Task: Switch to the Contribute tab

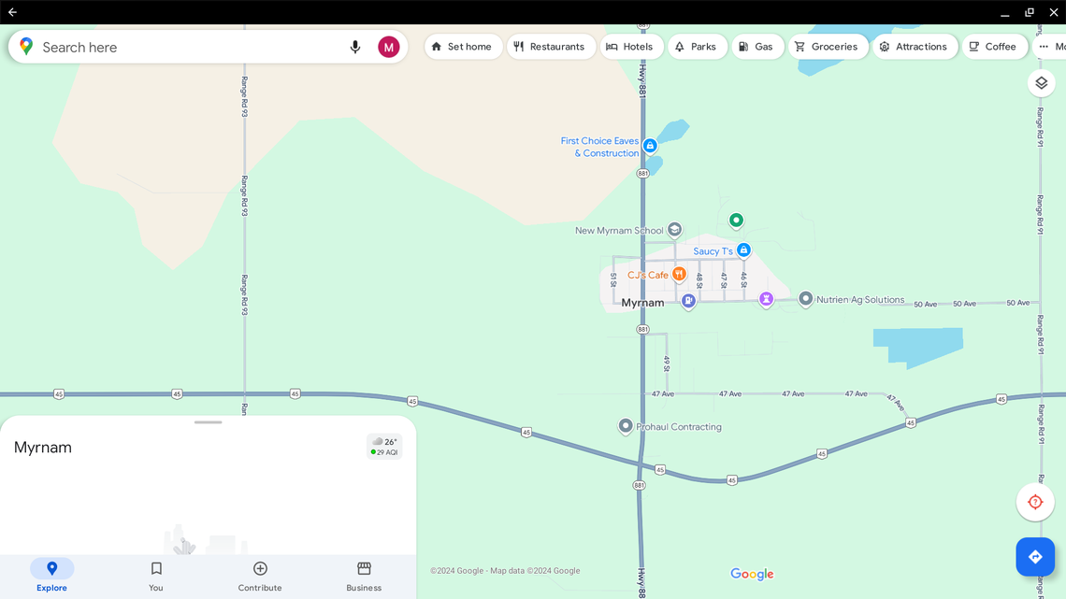Action: click(260, 576)
